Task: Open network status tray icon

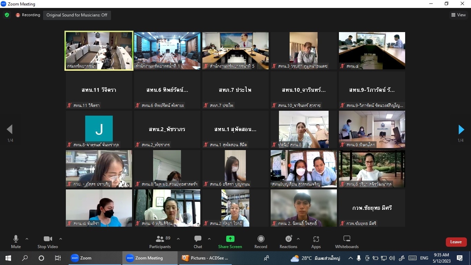Action: tap(384, 258)
